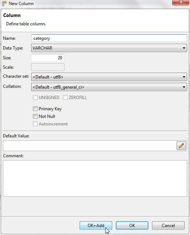The image size is (190, 235).
Task: Close the New Column dialog
Action: tap(181, 2)
